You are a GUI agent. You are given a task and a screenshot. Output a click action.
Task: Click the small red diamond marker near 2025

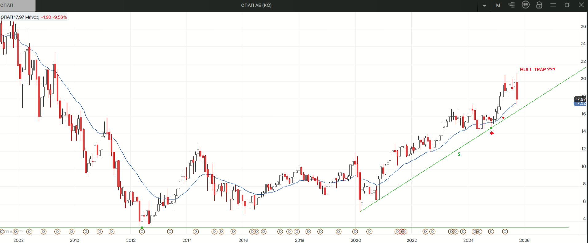(503, 118)
